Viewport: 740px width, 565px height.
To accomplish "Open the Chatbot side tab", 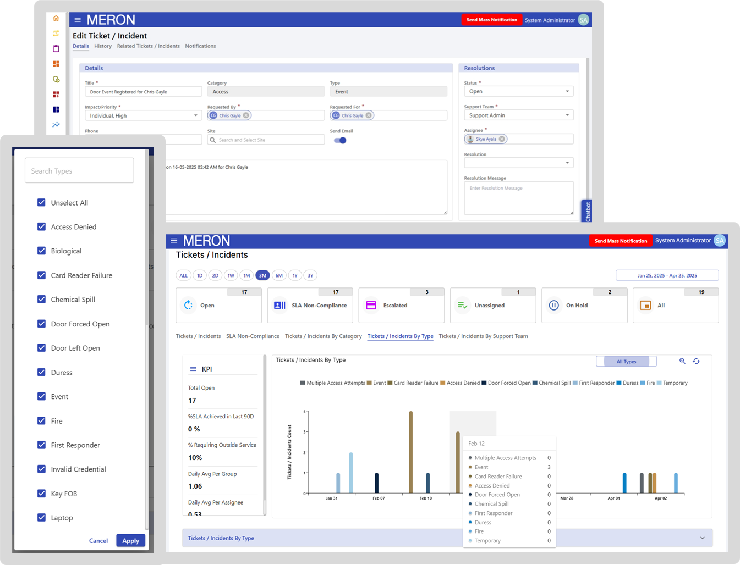I will click(x=587, y=212).
